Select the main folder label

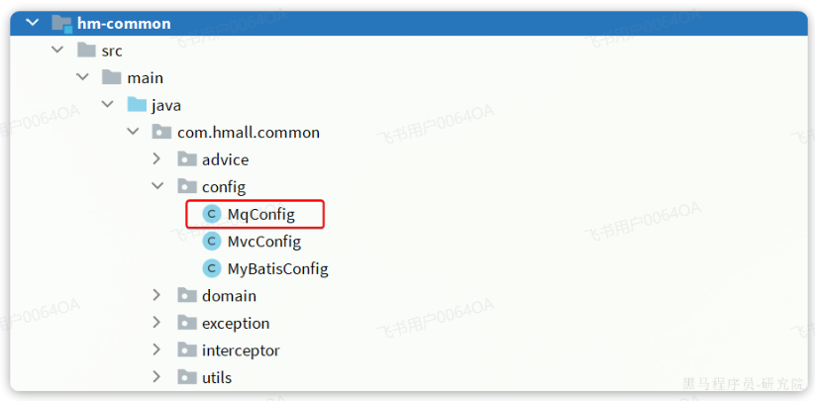(146, 77)
